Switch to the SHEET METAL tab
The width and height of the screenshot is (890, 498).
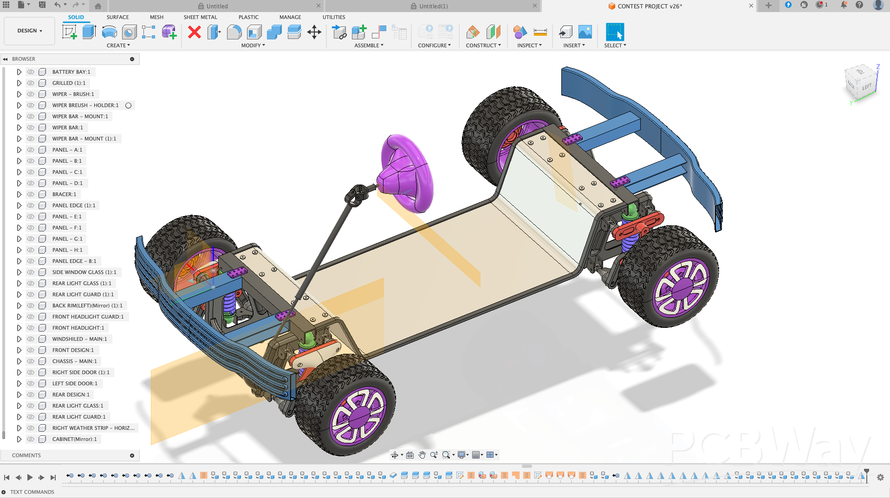point(200,17)
